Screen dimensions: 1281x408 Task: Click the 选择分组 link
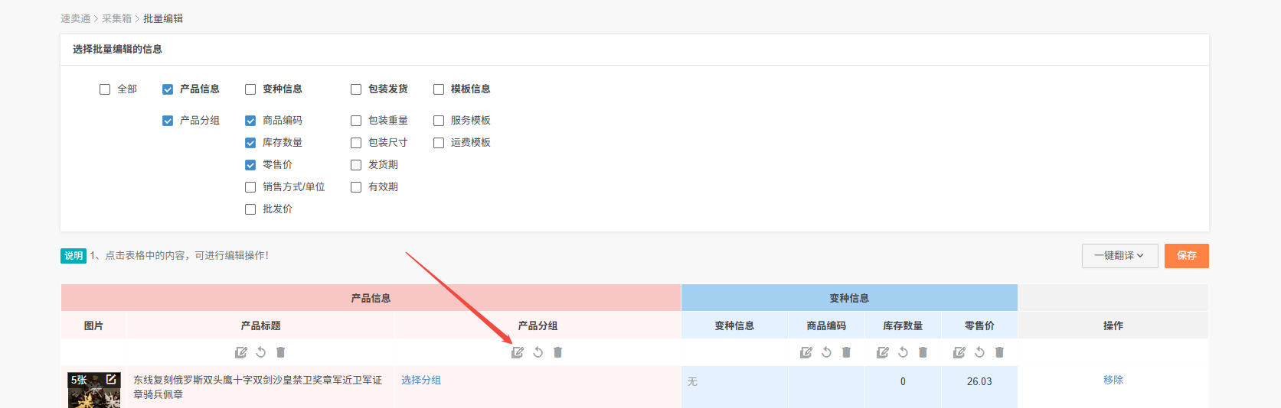[x=421, y=380]
